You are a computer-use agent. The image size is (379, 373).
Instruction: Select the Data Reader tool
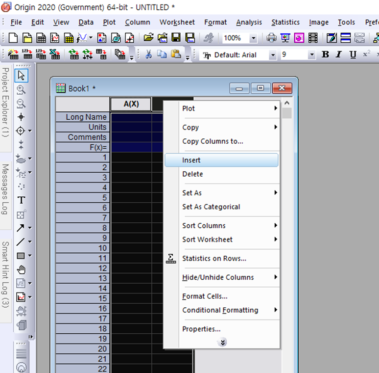coord(21,131)
